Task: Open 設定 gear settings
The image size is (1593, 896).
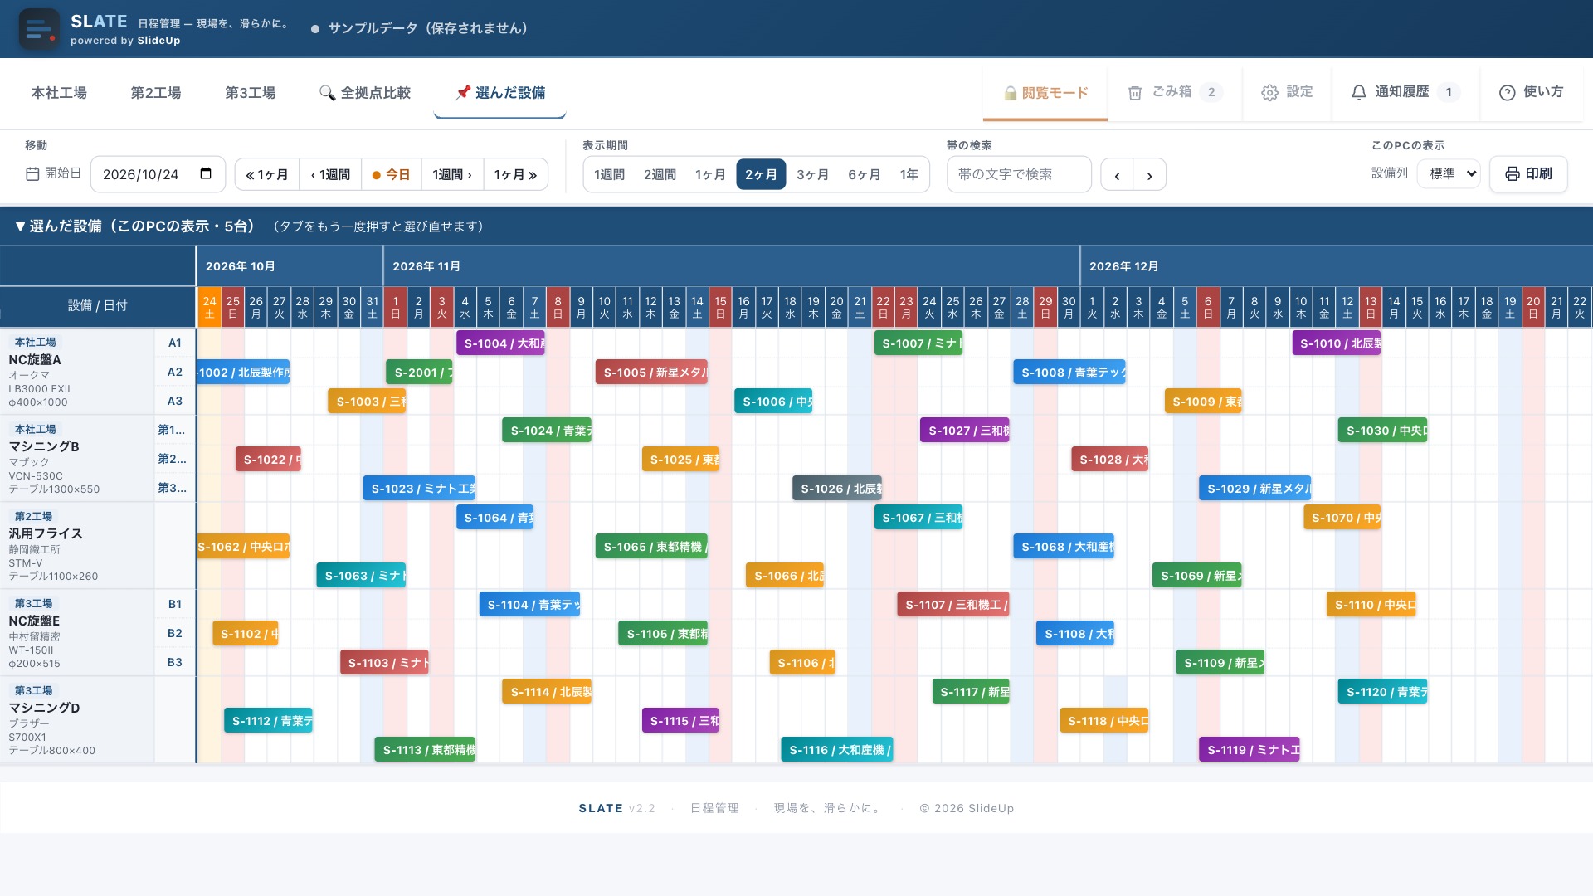Action: pyautogui.click(x=1287, y=92)
